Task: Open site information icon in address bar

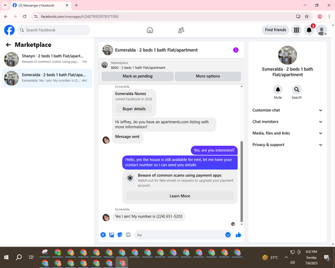Action: (x=36, y=17)
